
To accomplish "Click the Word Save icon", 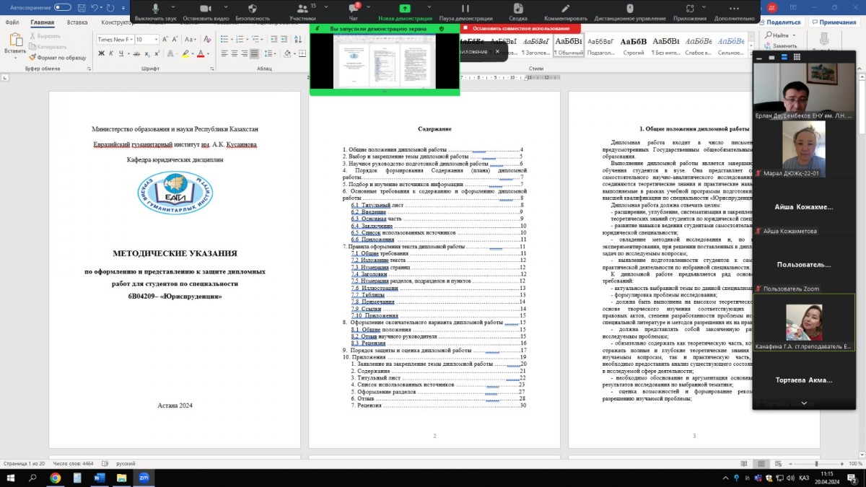I will 81,7.
